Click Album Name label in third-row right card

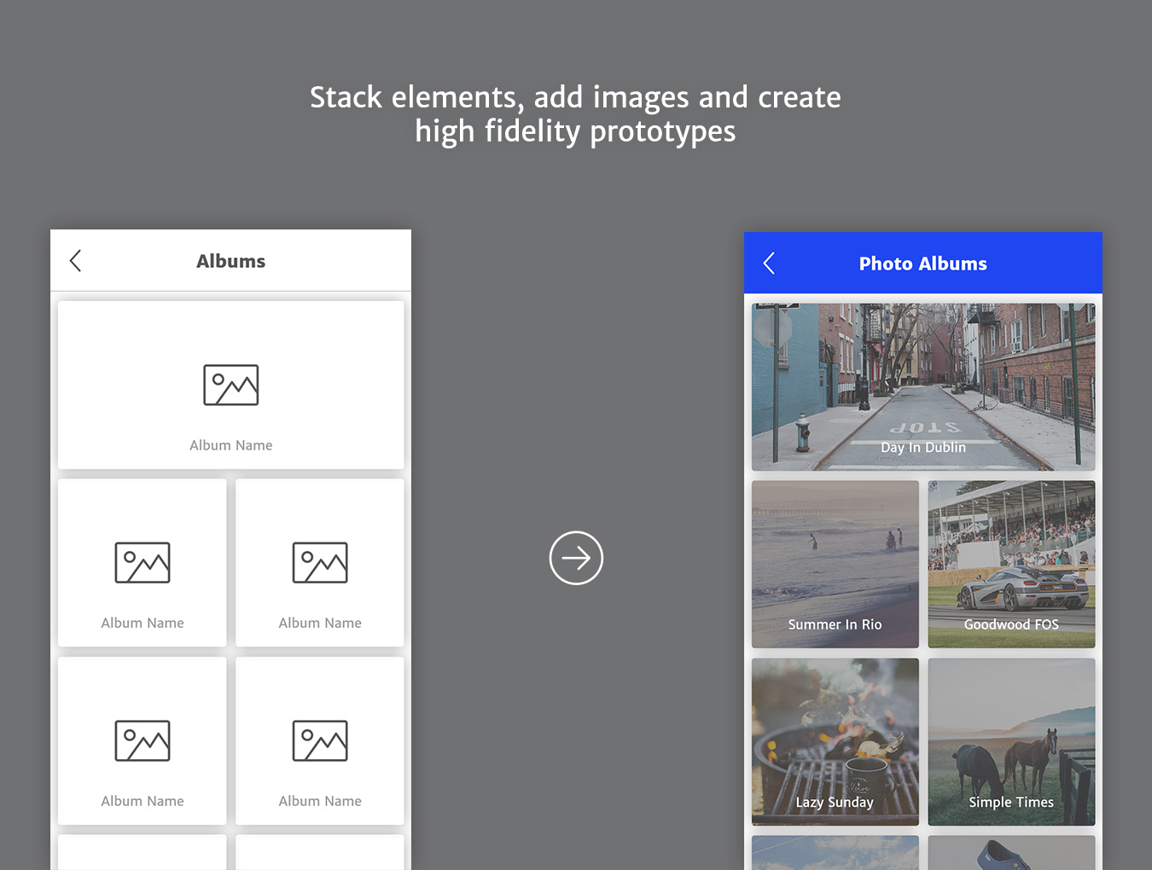point(320,801)
